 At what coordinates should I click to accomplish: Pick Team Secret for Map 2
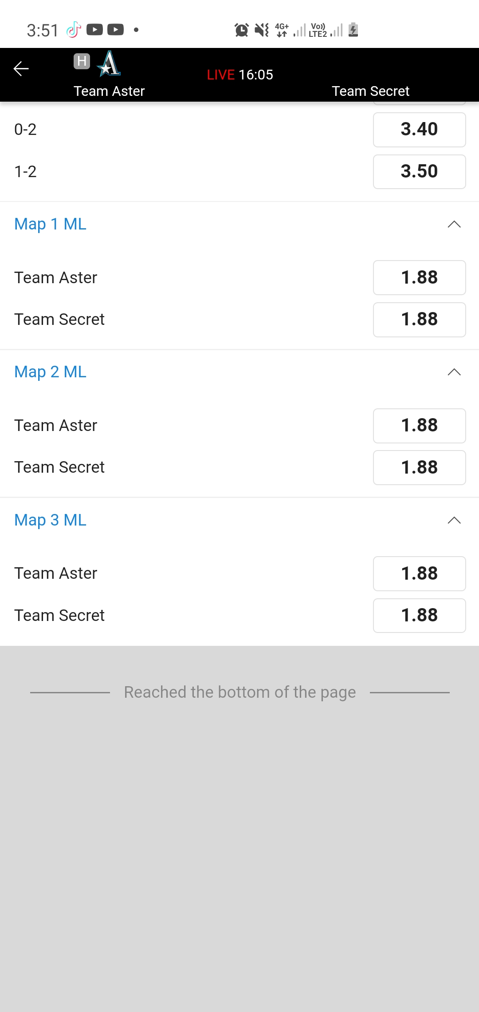click(419, 467)
